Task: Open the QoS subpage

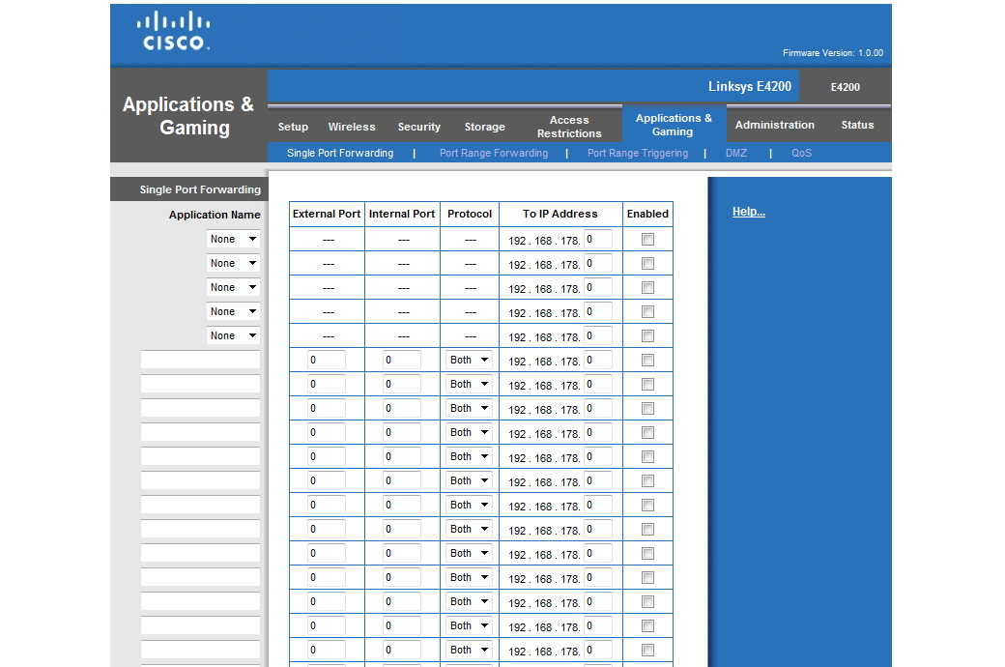Action: click(x=801, y=153)
